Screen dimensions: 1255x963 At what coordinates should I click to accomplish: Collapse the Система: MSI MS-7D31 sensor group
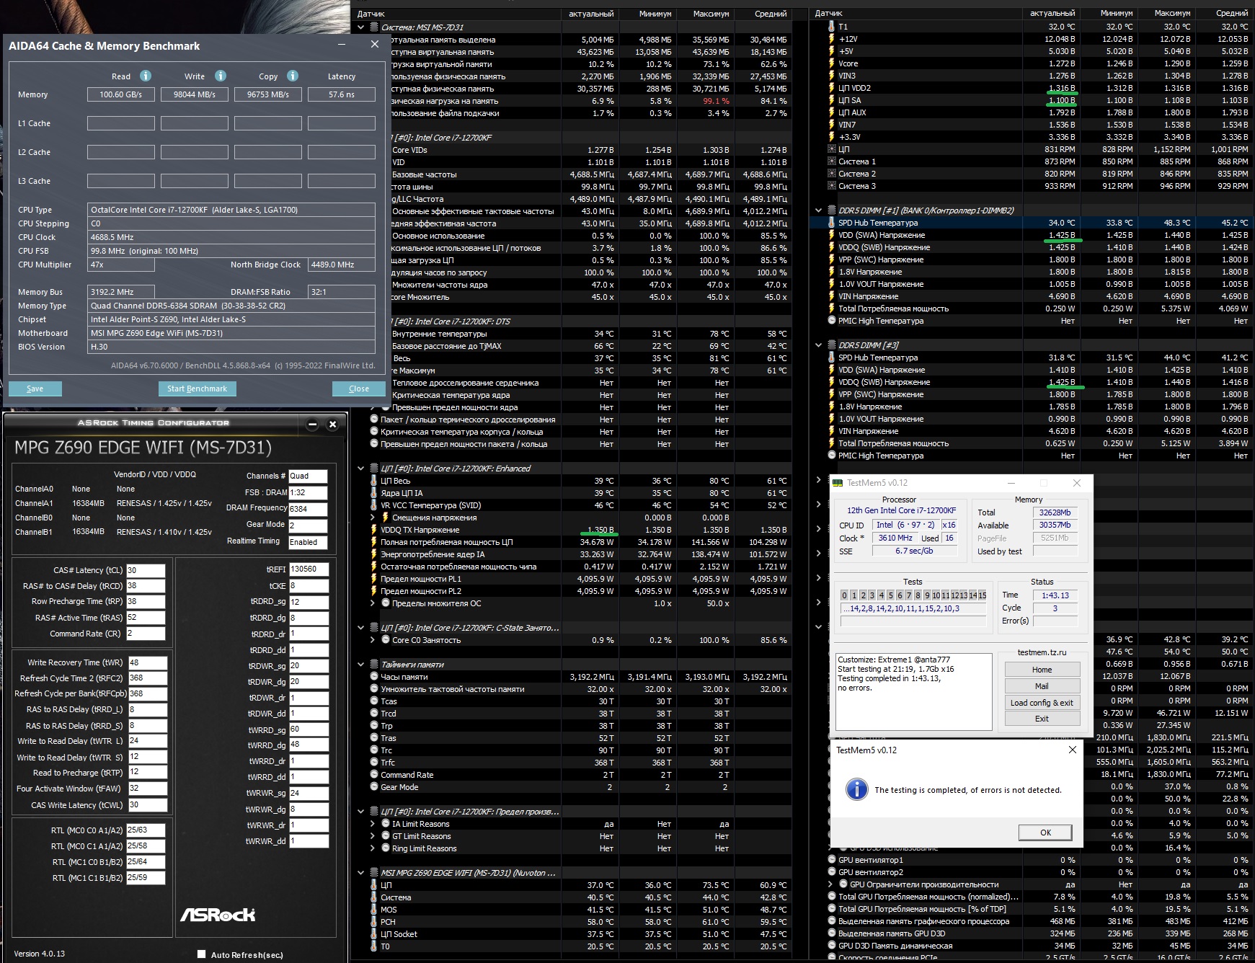[x=360, y=27]
